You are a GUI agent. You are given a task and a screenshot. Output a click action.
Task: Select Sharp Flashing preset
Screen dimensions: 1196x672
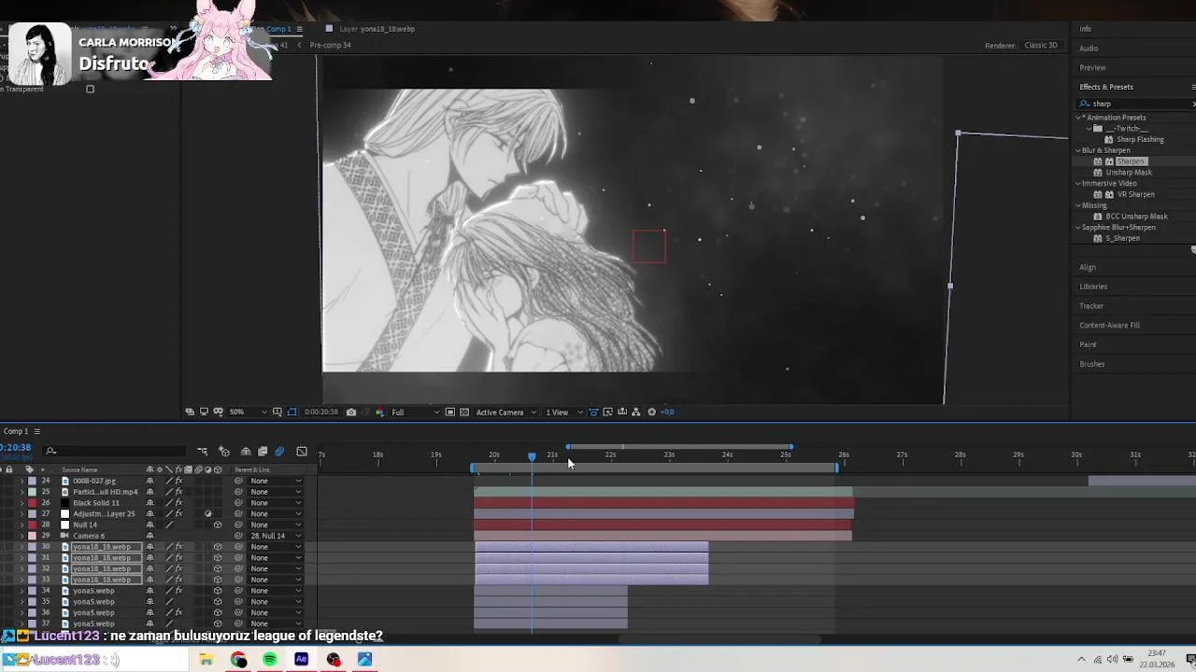(x=1140, y=139)
